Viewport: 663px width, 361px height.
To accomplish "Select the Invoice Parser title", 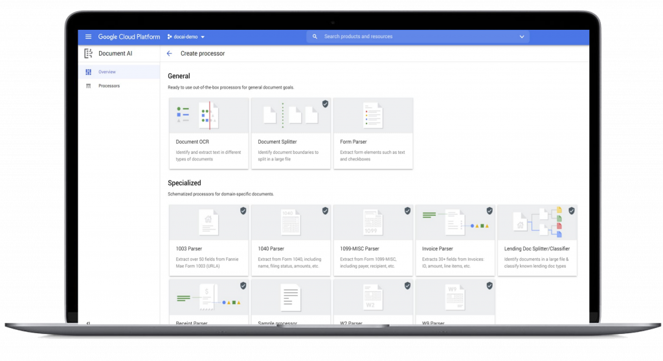I will 437,248.
